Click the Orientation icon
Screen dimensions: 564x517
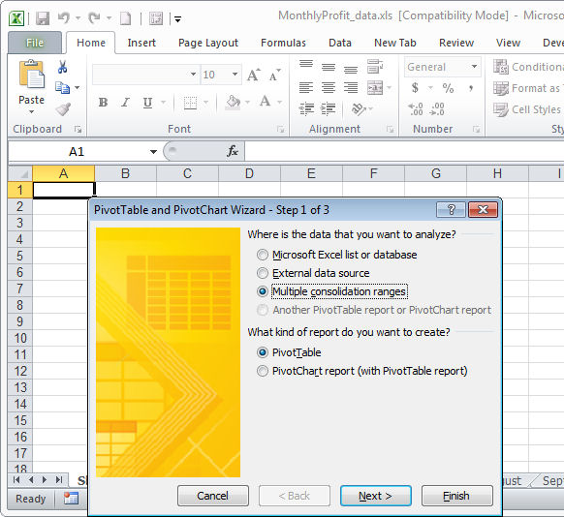coord(359,108)
